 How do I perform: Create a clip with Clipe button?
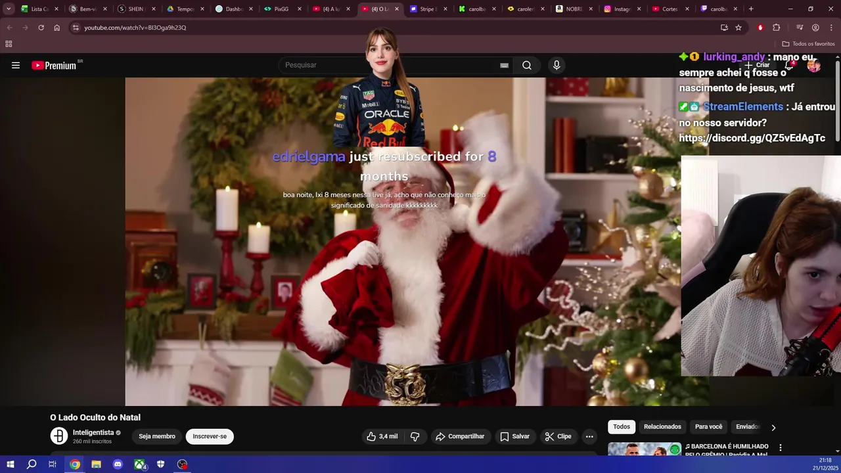[x=558, y=436]
